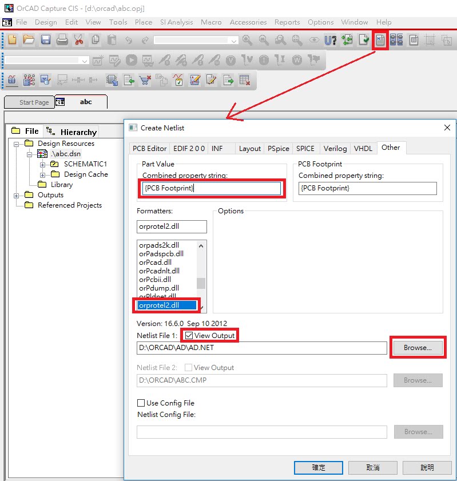The image size is (457, 481).
Task: Confirm with the 確定 button
Action: point(319,467)
